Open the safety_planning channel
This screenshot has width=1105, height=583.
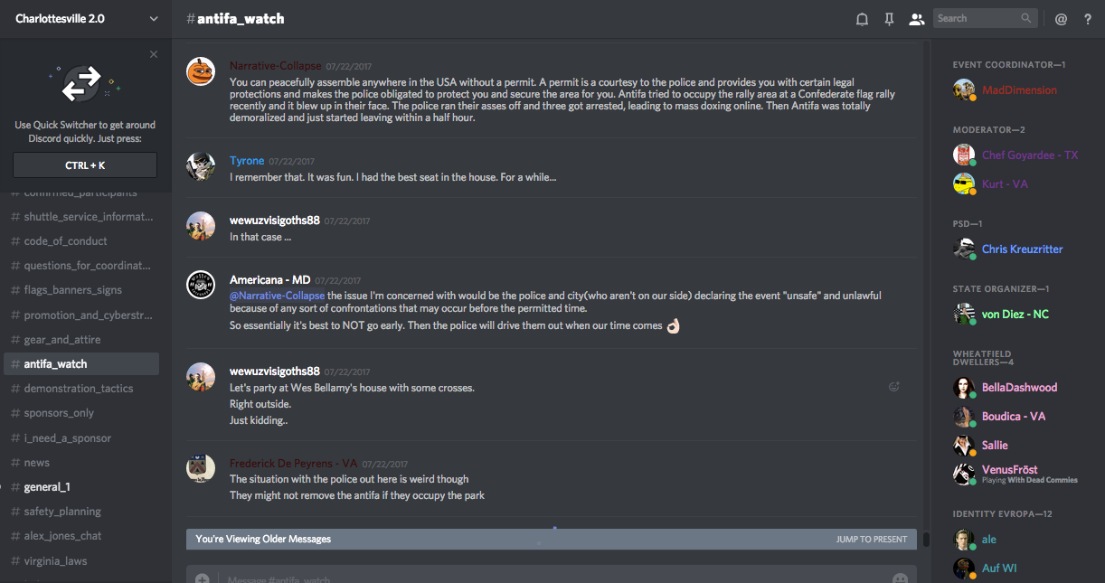click(62, 512)
